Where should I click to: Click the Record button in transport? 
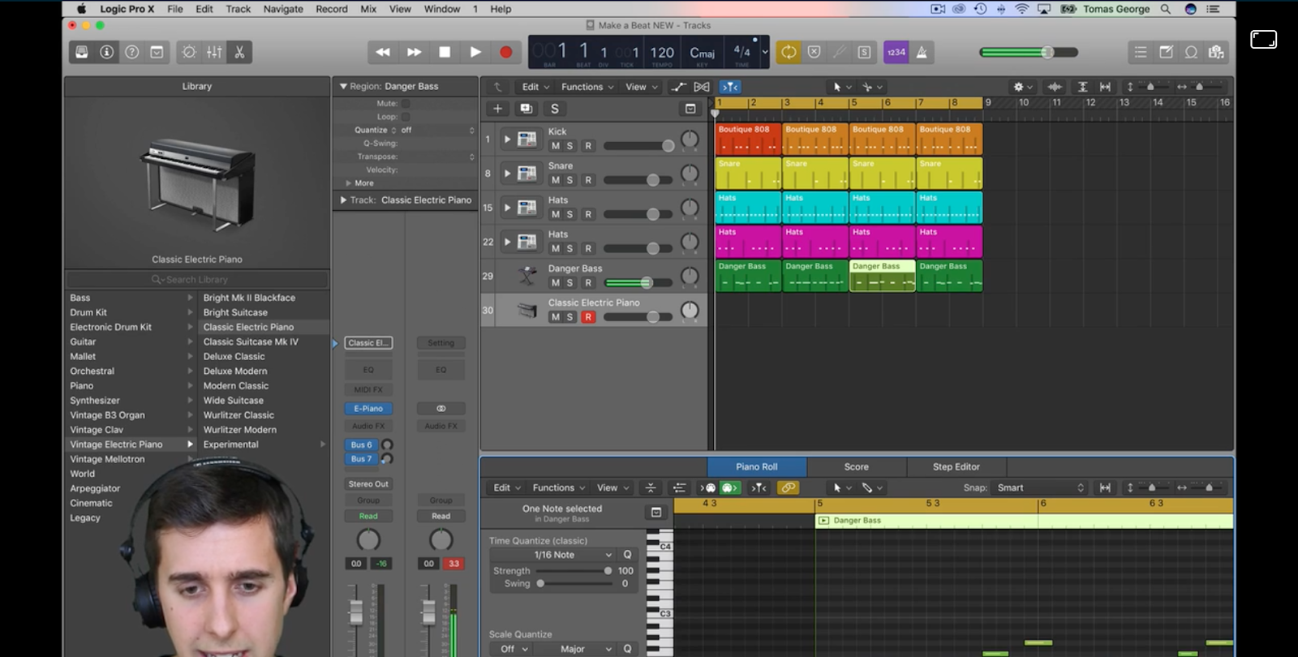505,52
